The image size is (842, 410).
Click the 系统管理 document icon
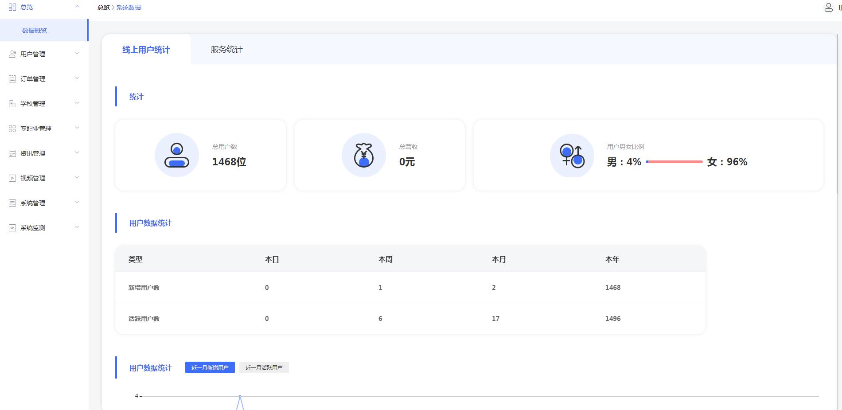pos(12,203)
